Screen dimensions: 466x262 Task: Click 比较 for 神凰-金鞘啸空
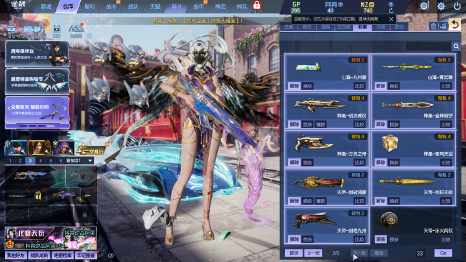pos(445,124)
